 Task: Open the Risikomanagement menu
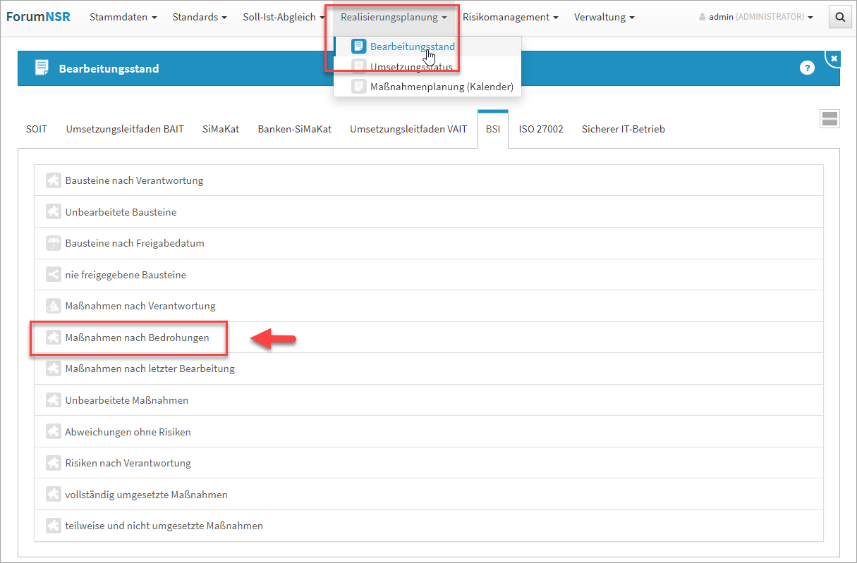click(x=510, y=17)
